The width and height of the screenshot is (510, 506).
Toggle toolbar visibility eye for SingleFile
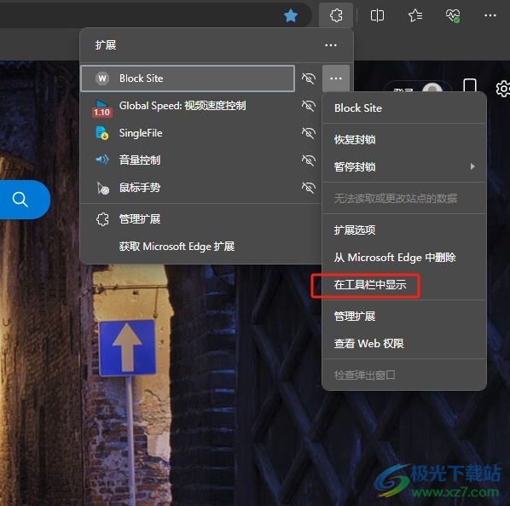(x=309, y=133)
